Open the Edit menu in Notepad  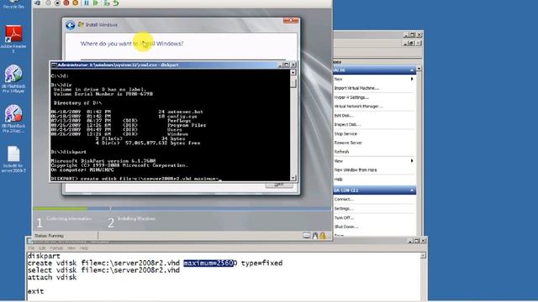point(42,248)
